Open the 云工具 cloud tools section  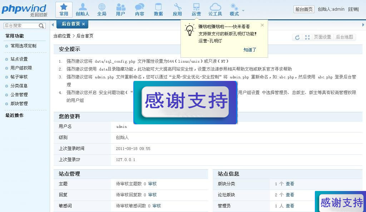pyautogui.click(x=215, y=10)
